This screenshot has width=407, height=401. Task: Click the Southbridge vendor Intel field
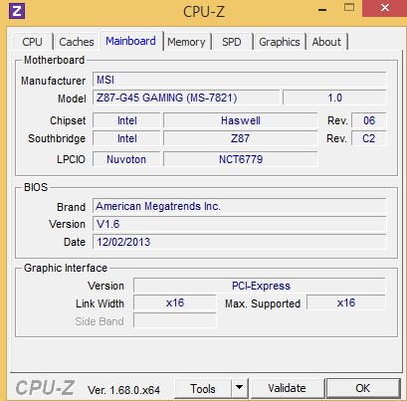pyautogui.click(x=126, y=138)
